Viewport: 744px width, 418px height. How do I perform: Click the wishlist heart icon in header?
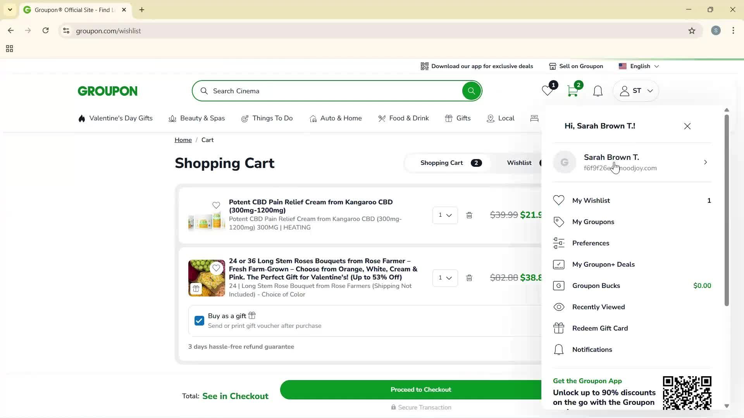547,91
